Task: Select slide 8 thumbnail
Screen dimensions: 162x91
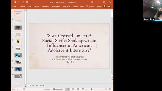Action: point(18,62)
